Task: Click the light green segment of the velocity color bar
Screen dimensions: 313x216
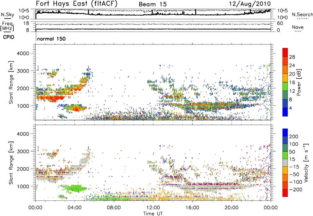Action: 285,155
